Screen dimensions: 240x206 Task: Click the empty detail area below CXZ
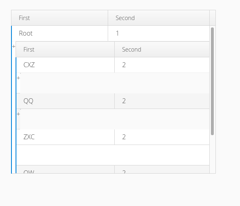(115, 83)
